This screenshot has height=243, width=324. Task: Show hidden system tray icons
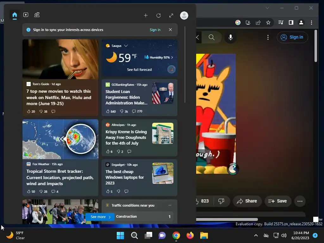coord(256,235)
